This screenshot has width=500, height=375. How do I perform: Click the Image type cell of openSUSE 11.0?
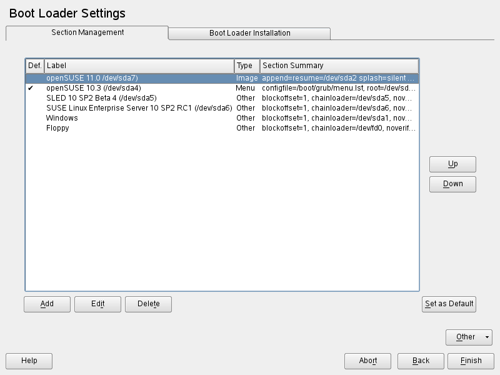pos(247,78)
